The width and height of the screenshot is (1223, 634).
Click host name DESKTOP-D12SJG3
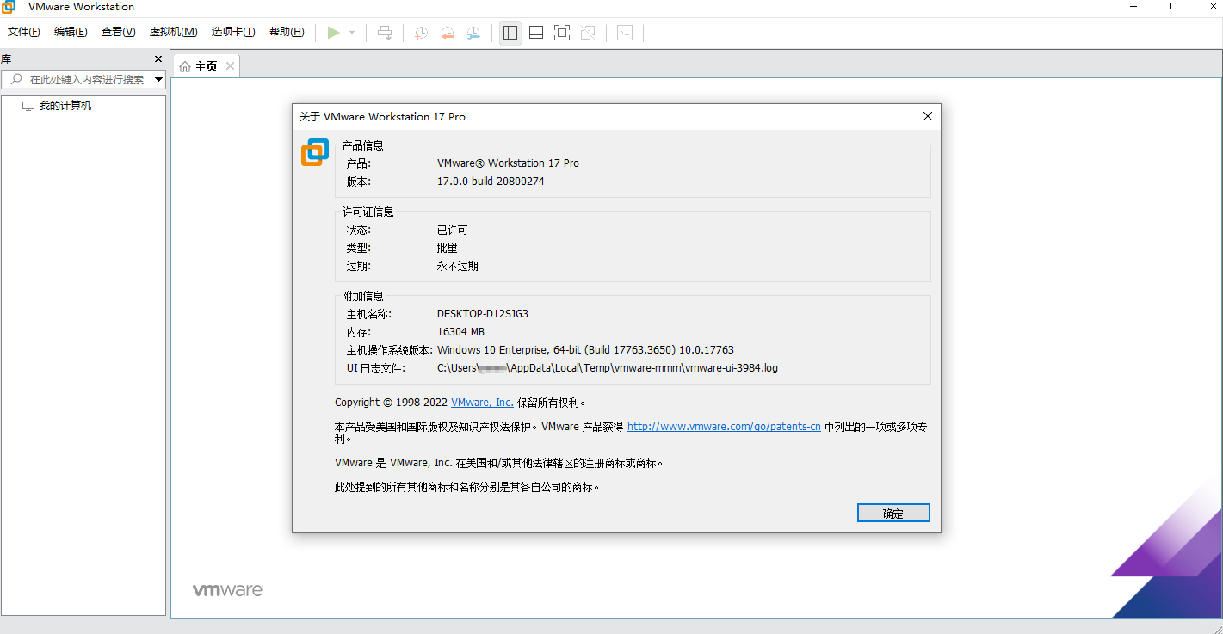(483, 314)
